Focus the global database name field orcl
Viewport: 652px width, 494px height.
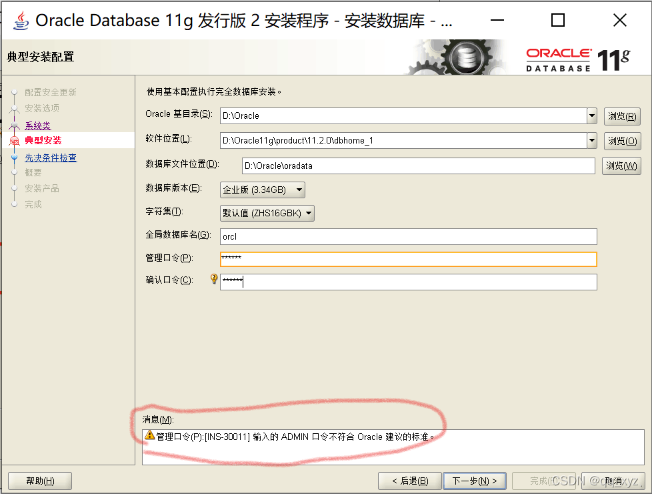(x=408, y=236)
